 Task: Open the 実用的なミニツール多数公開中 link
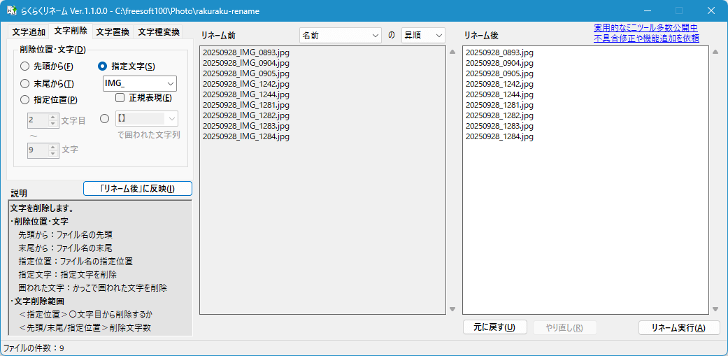pos(645,28)
